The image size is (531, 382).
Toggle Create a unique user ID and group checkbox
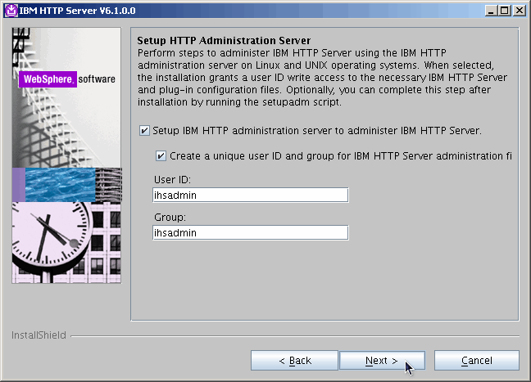click(x=161, y=155)
